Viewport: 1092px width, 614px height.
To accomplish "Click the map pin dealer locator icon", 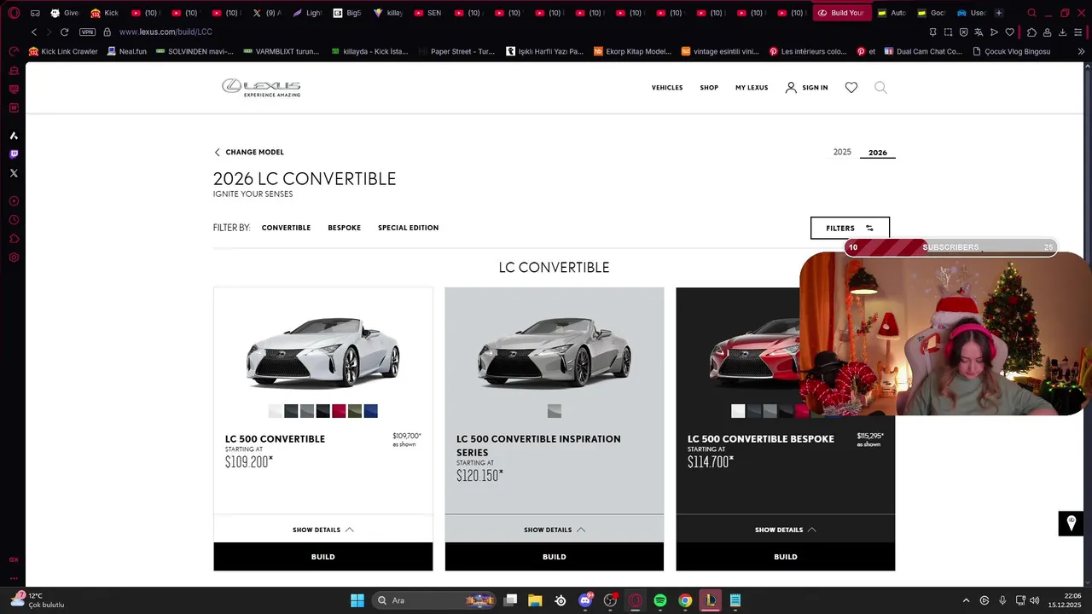I will tap(1071, 523).
